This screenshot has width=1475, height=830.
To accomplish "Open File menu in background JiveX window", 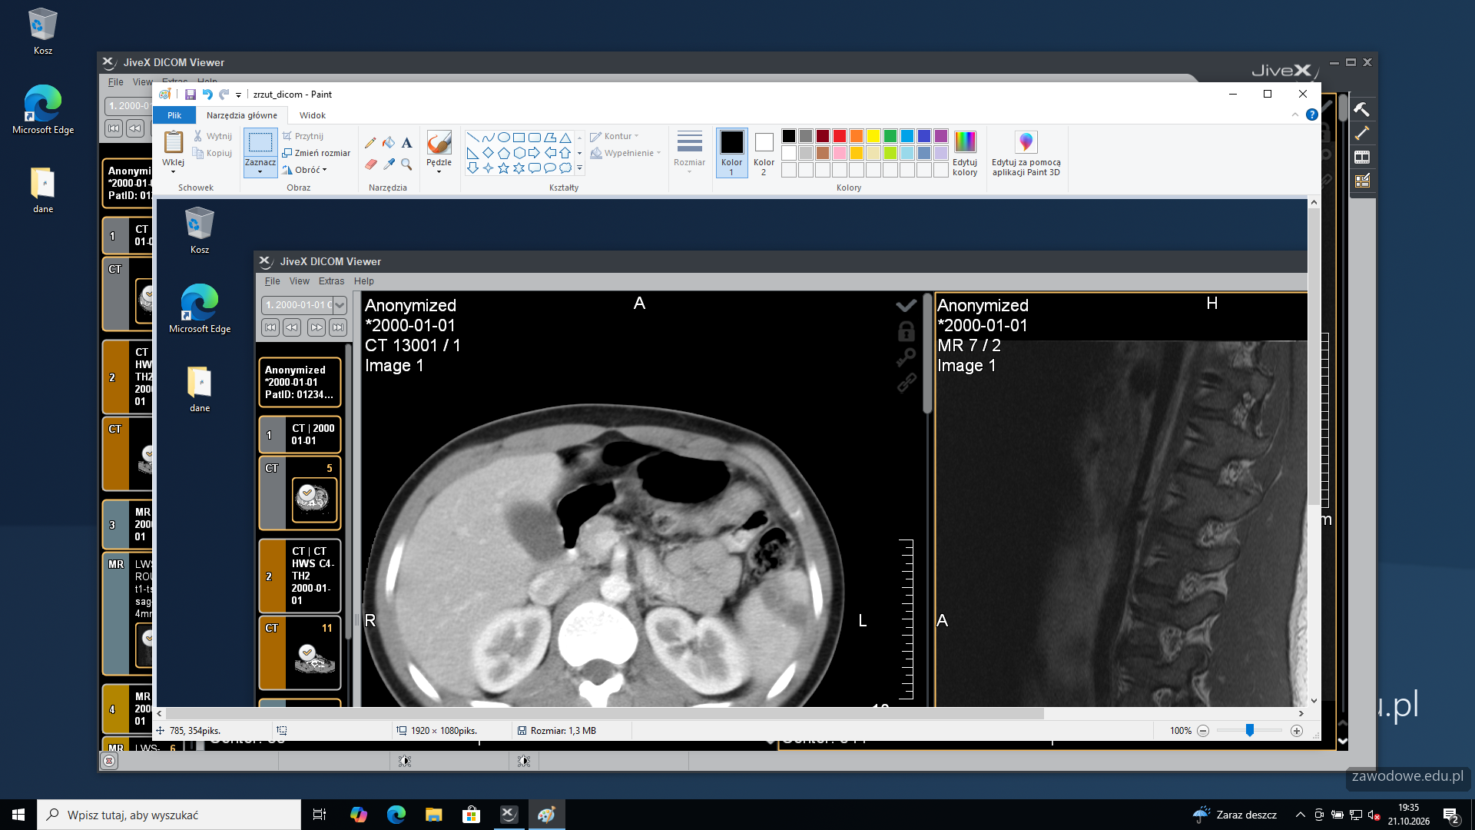I will (x=115, y=82).
